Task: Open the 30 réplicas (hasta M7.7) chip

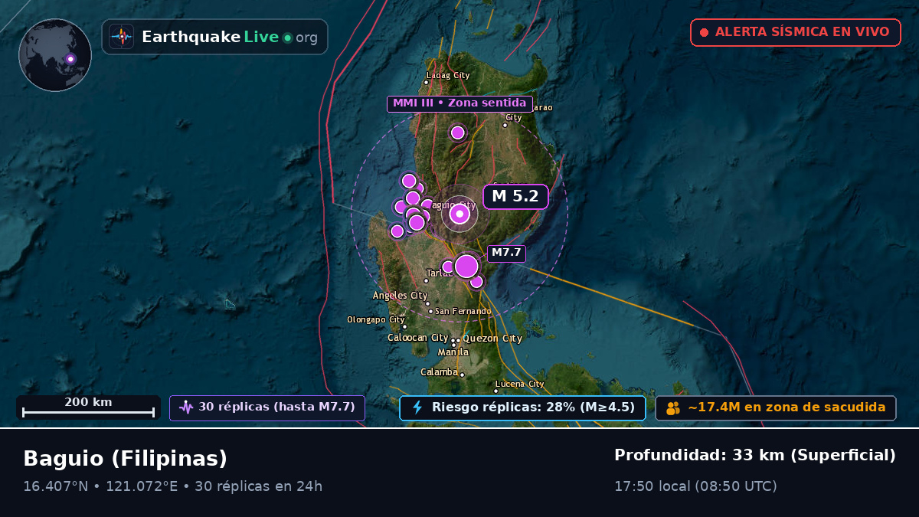Action: pyautogui.click(x=267, y=407)
